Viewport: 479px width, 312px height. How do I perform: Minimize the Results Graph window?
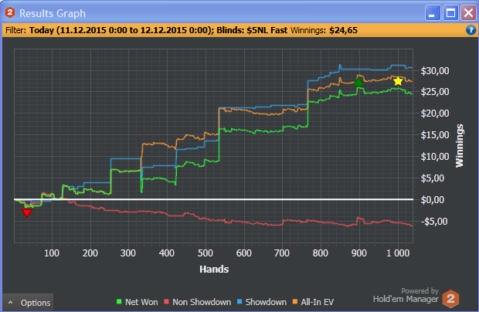(x=433, y=13)
